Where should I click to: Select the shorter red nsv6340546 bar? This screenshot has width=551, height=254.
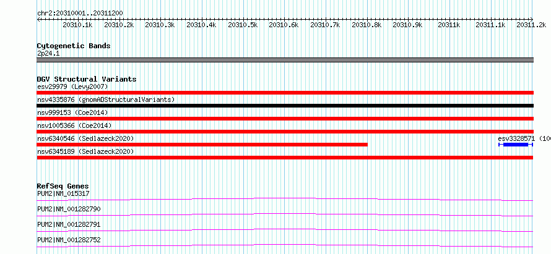pos(202,145)
